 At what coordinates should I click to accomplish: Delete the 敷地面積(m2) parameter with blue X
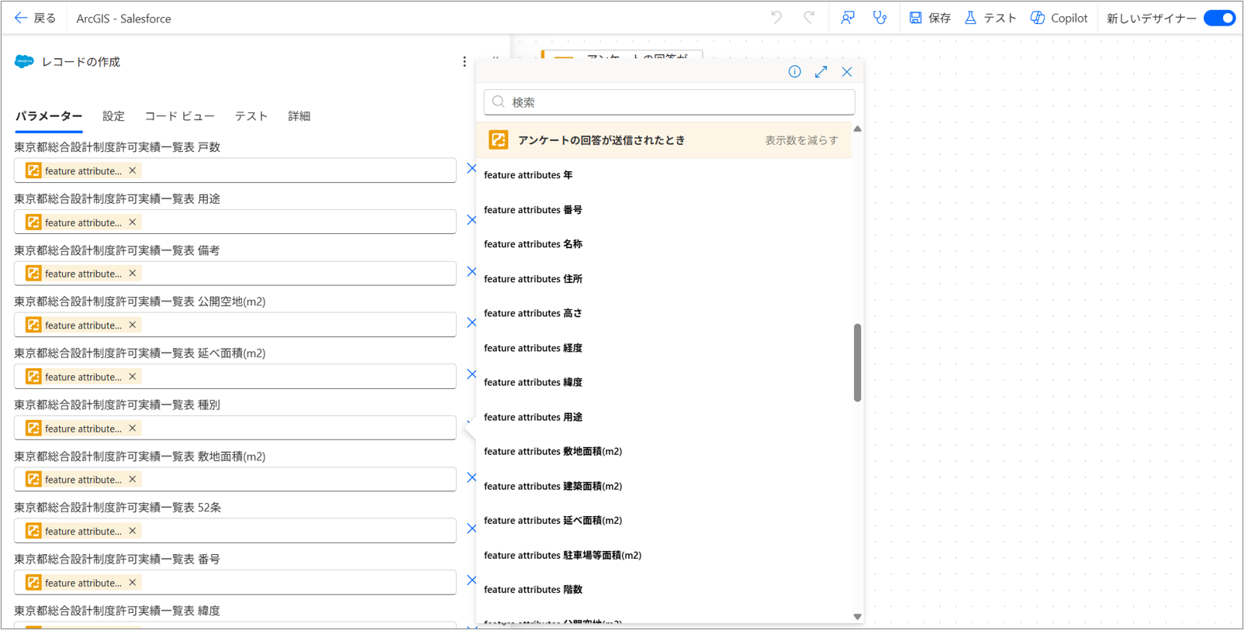(x=472, y=477)
